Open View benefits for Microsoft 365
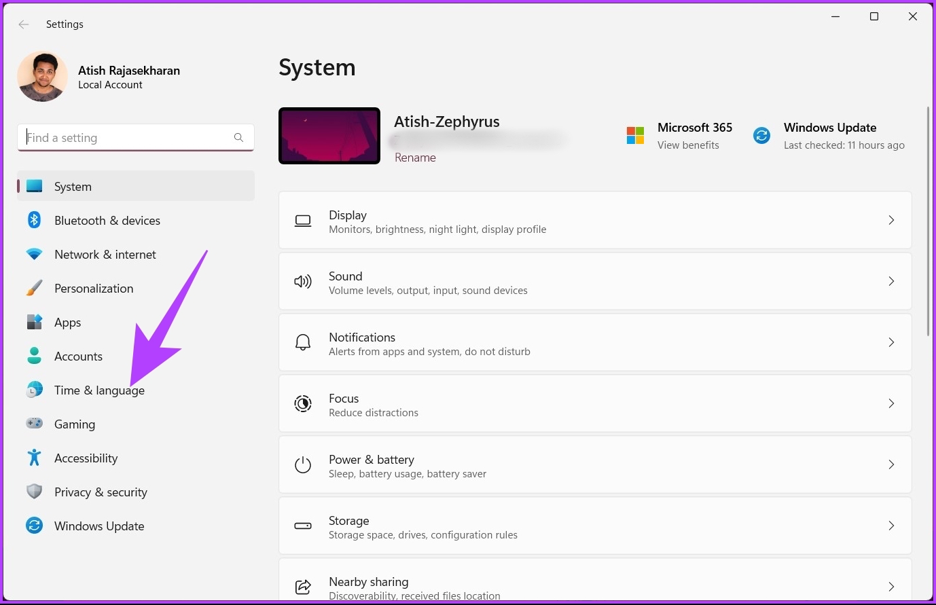The width and height of the screenshot is (936, 605). [x=688, y=145]
